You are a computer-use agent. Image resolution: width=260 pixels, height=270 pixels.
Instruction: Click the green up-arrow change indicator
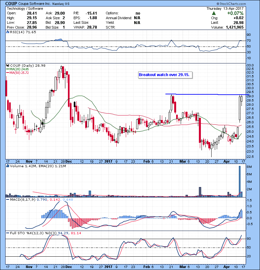point(214,13)
